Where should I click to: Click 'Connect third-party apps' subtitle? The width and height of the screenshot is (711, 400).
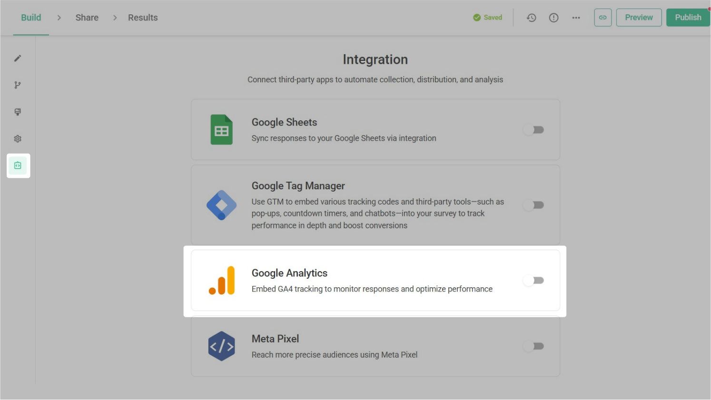pos(375,79)
